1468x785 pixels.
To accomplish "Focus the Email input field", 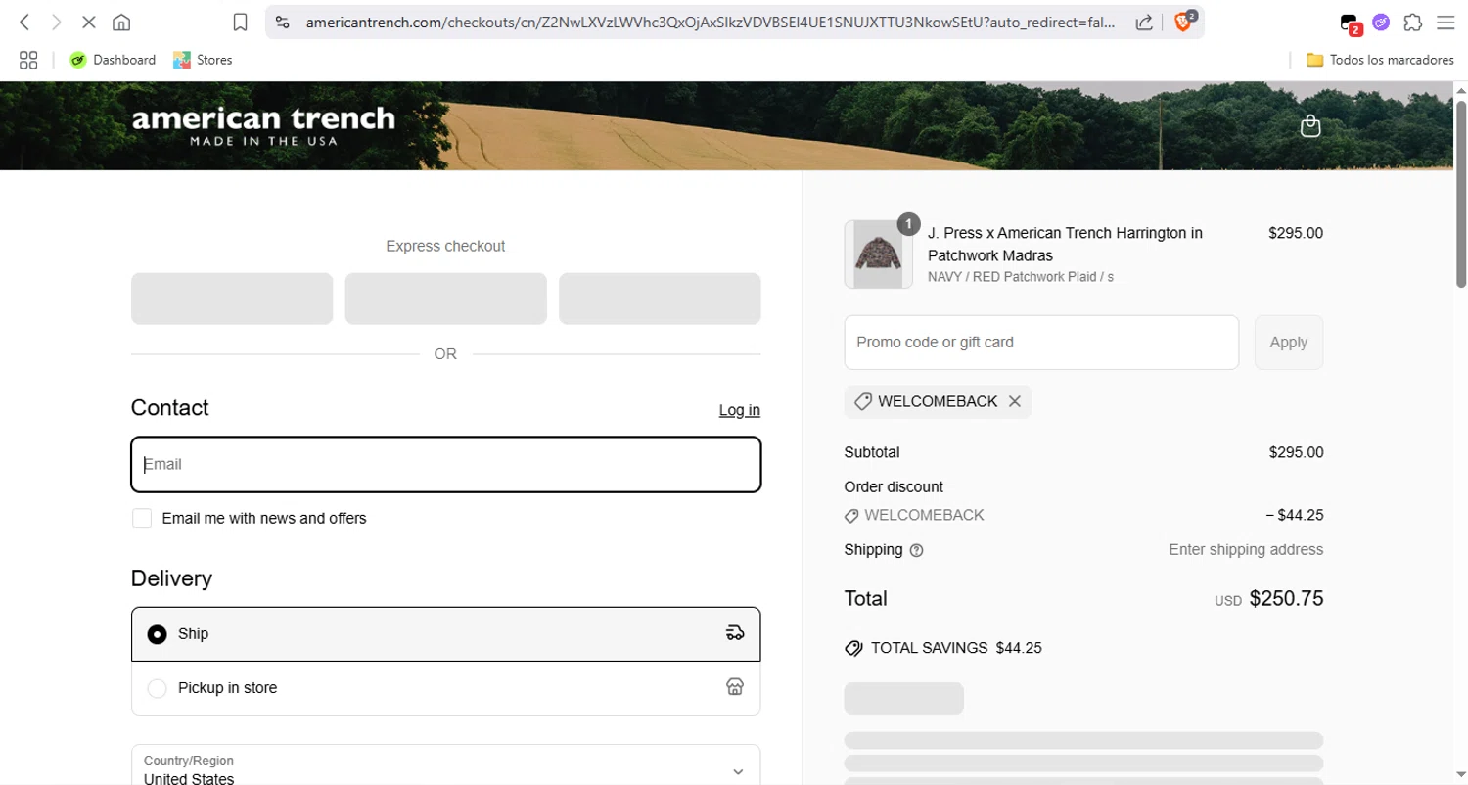I will (445, 464).
